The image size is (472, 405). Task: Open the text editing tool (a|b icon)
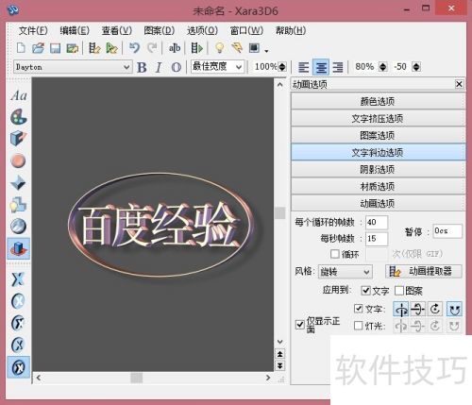[x=175, y=48]
